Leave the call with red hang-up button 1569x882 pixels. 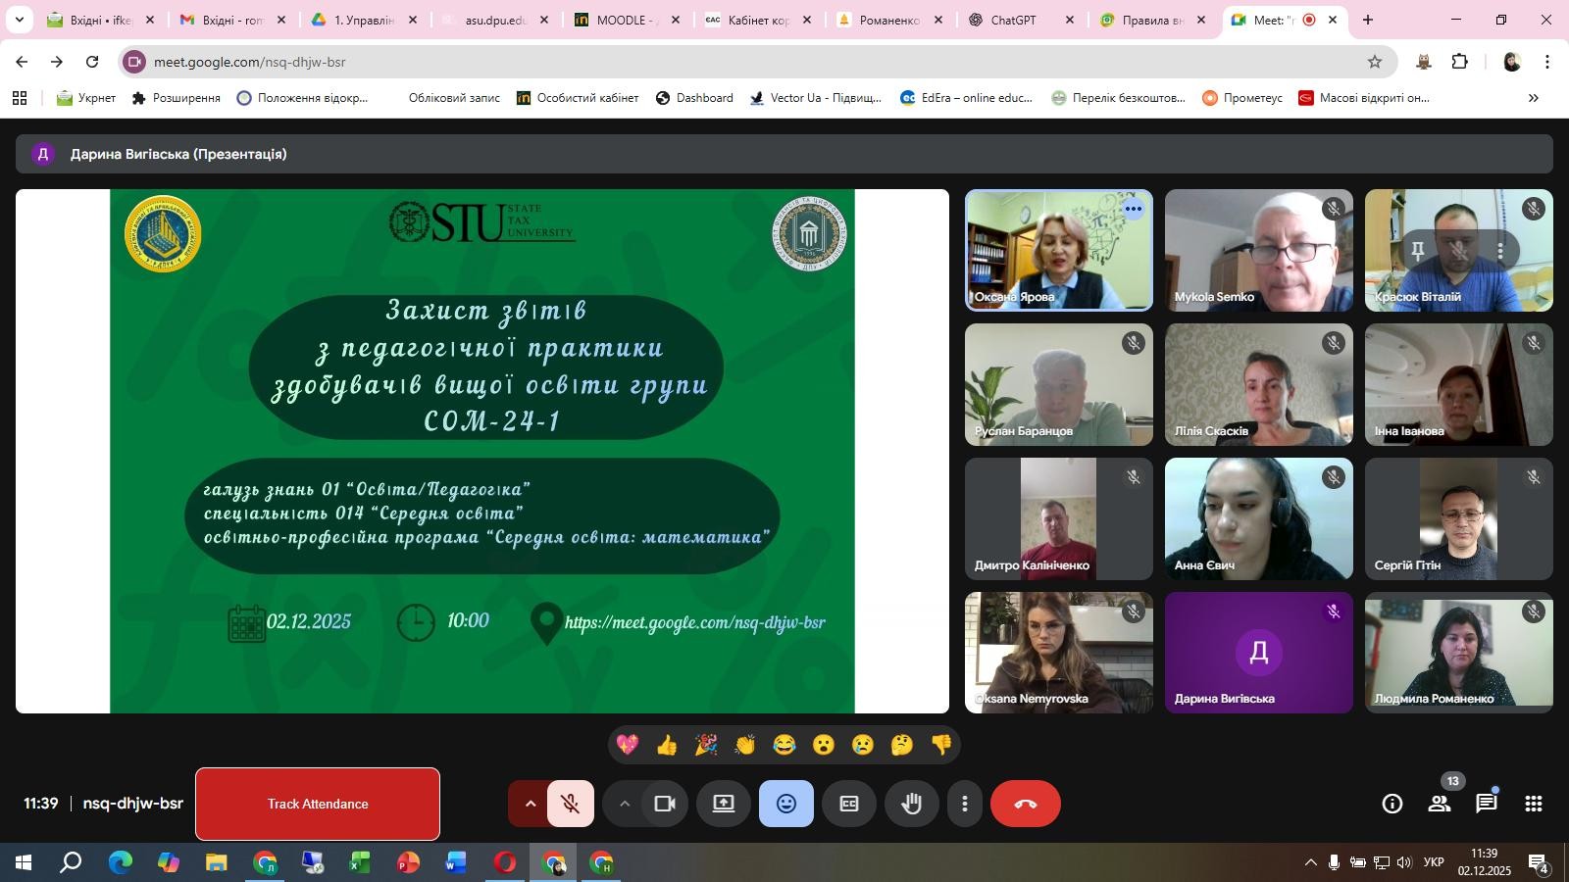pyautogui.click(x=1025, y=804)
